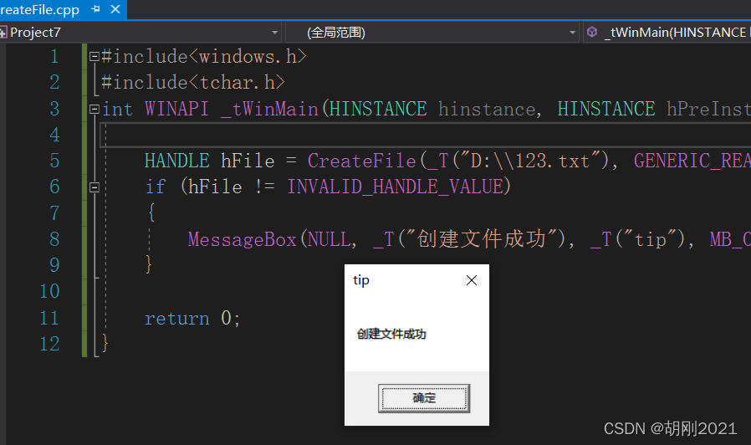This screenshot has width=751, height=445.
Task: Collapse the _tWinMain function on line 3
Action: click(x=95, y=109)
